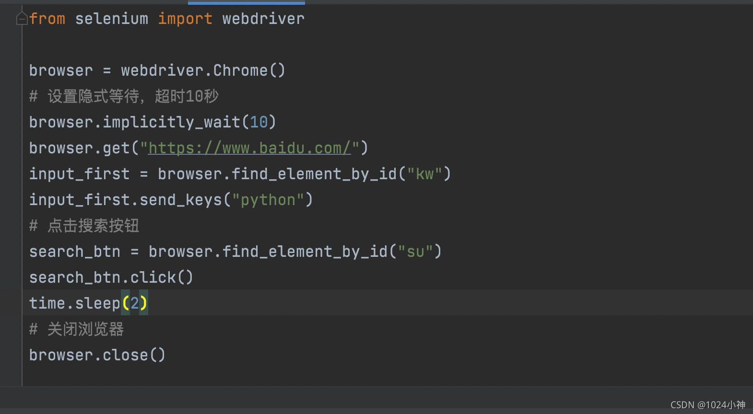753x414 pixels.
Task: Click the number 2 inside sleep parentheses
Action: [135, 303]
